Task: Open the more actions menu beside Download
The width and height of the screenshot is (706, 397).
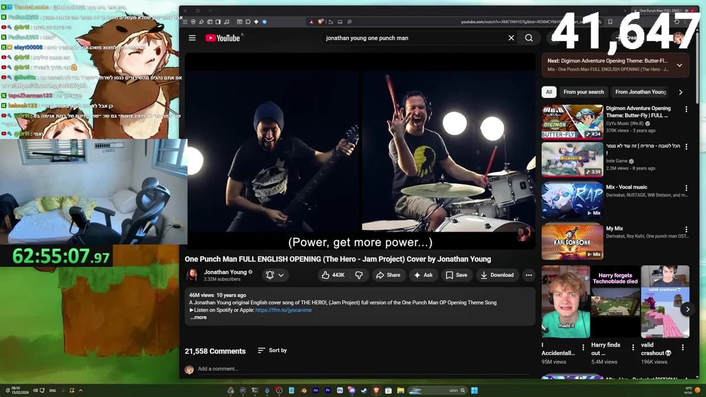Action: (528, 275)
